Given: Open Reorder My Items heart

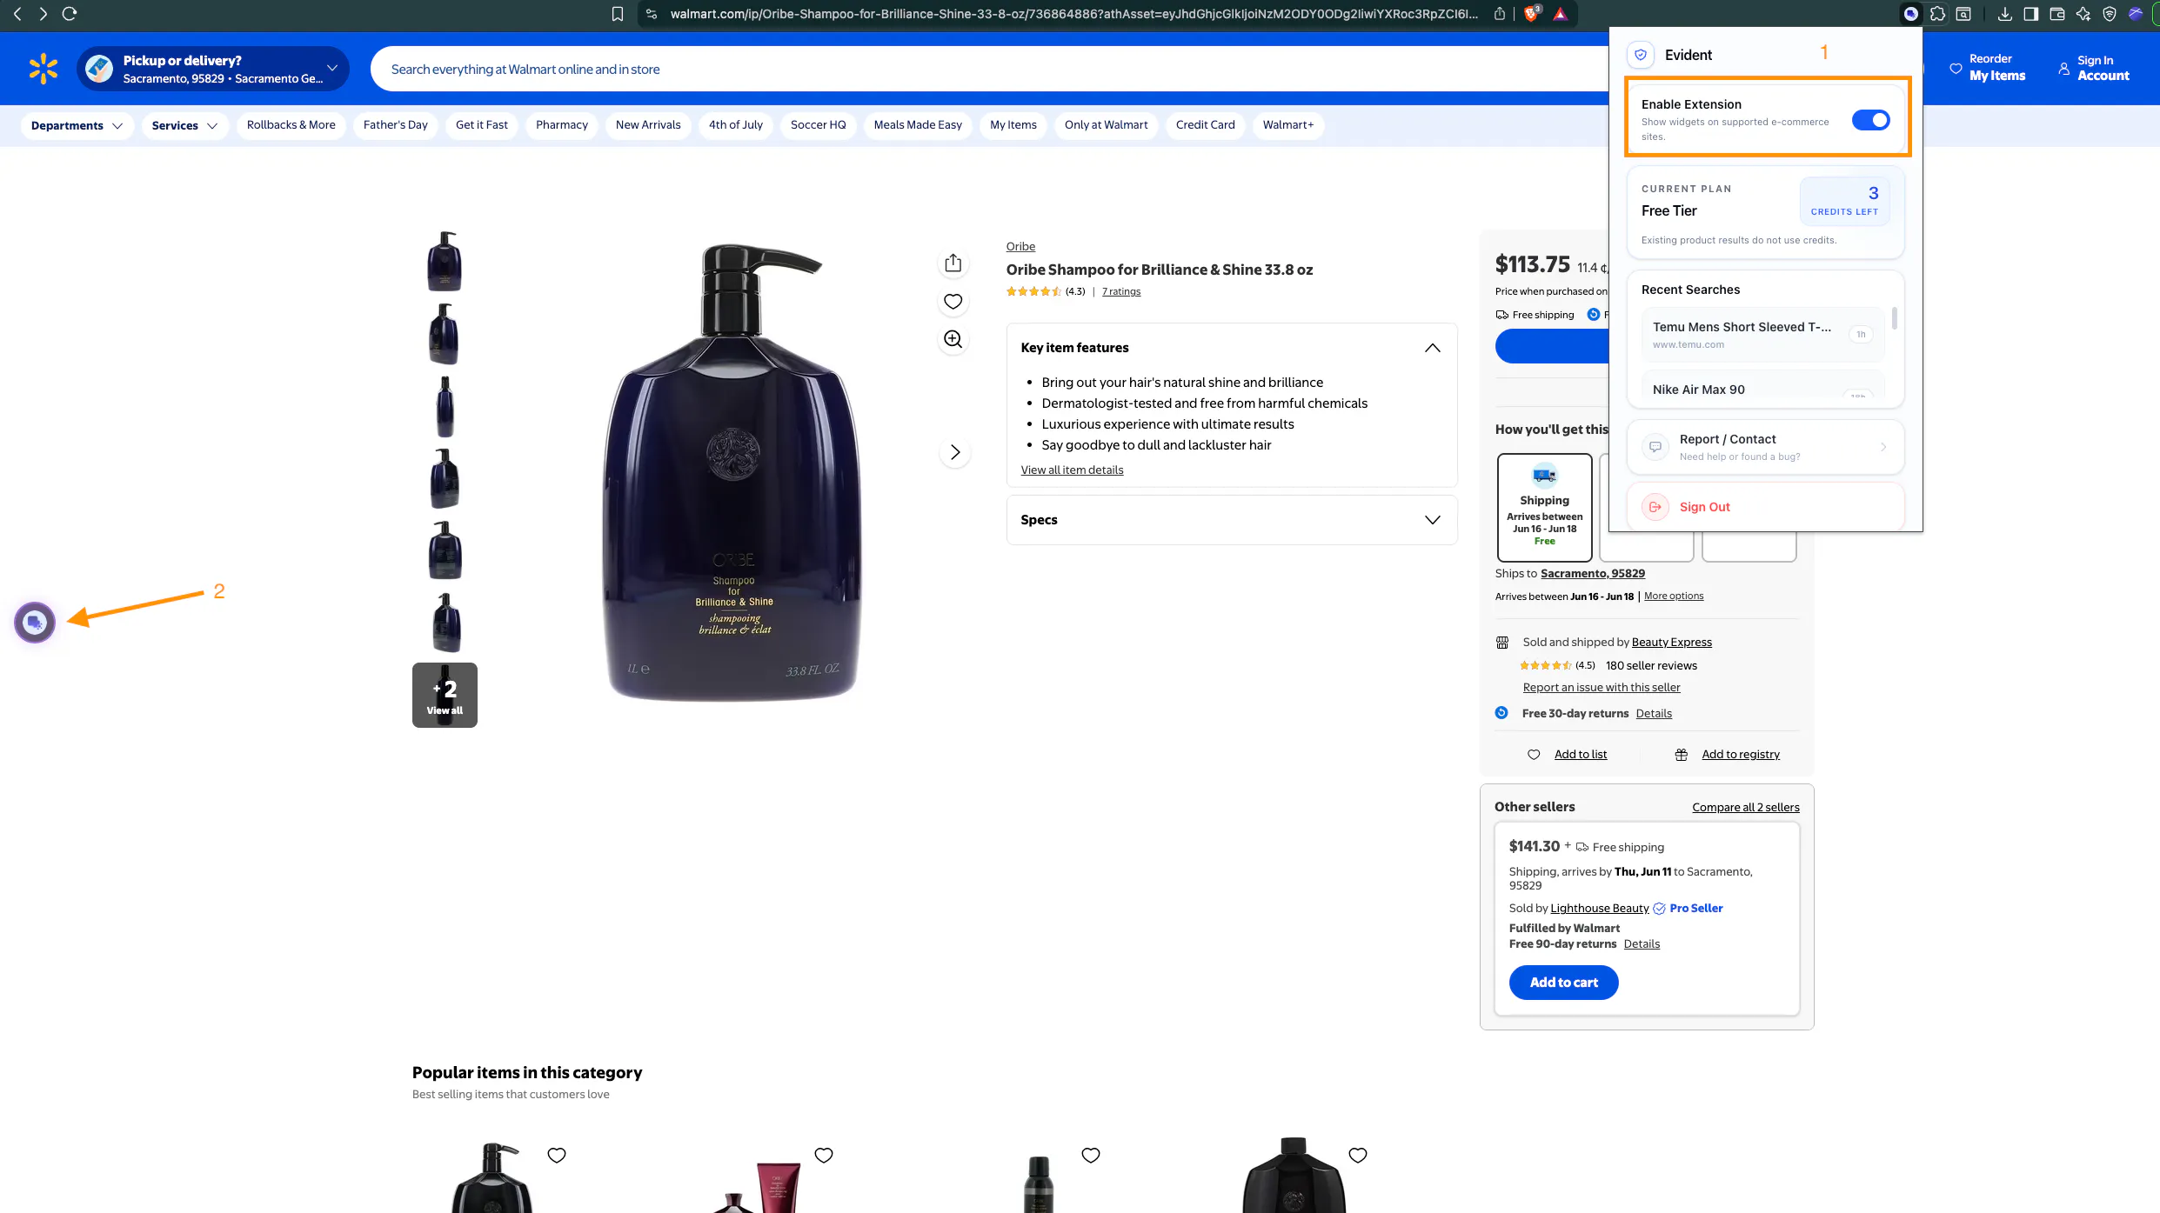Looking at the screenshot, I should 1956,68.
